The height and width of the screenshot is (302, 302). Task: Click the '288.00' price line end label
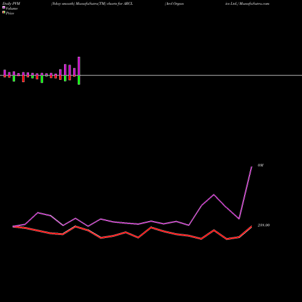tap(263, 225)
